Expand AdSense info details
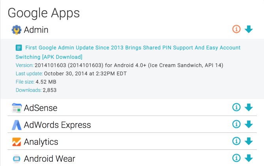Viewport: 264px width, 166px height. [236, 107]
